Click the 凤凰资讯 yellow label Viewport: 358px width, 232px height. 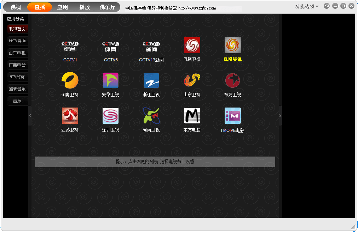tap(232, 59)
